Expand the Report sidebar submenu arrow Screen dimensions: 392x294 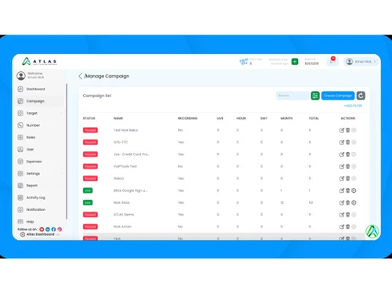point(62,186)
